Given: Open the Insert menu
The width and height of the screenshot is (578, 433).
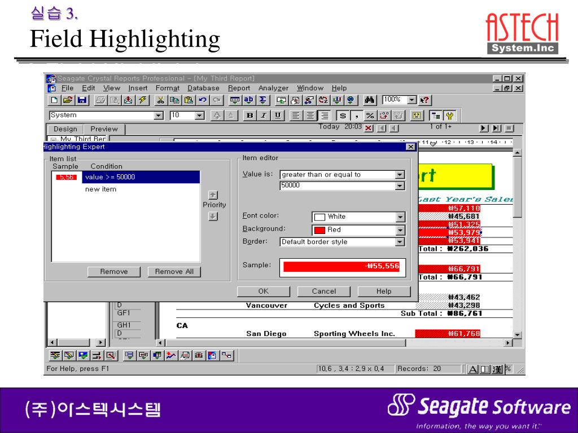Looking at the screenshot, I should (x=138, y=88).
